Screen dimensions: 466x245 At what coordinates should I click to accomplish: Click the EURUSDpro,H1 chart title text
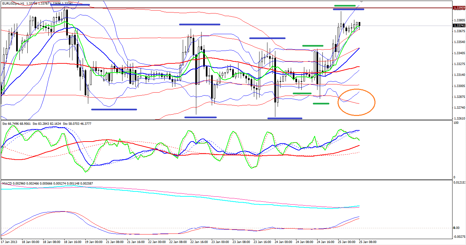(13, 3)
